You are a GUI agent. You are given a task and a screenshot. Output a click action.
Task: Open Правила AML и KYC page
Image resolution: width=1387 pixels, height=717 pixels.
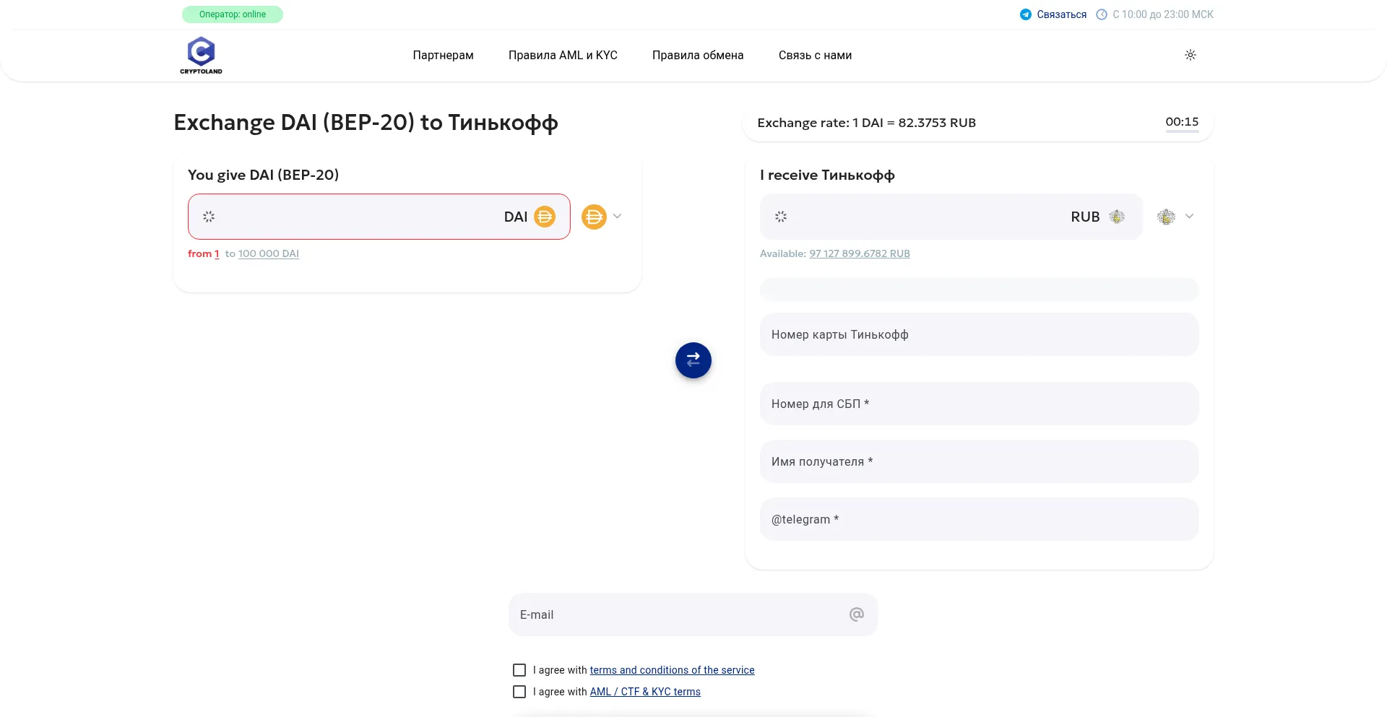coord(563,56)
